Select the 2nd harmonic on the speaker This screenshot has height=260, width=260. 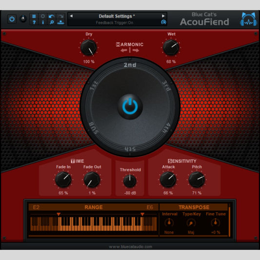point(130,65)
